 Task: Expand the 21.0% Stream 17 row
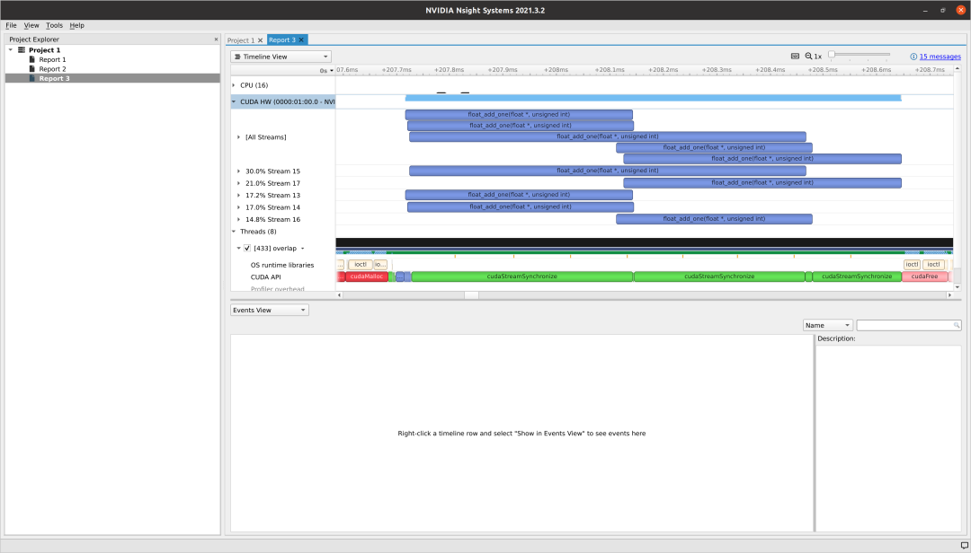click(238, 183)
